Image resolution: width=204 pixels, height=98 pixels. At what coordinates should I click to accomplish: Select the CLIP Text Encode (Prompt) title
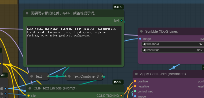pos(55,88)
